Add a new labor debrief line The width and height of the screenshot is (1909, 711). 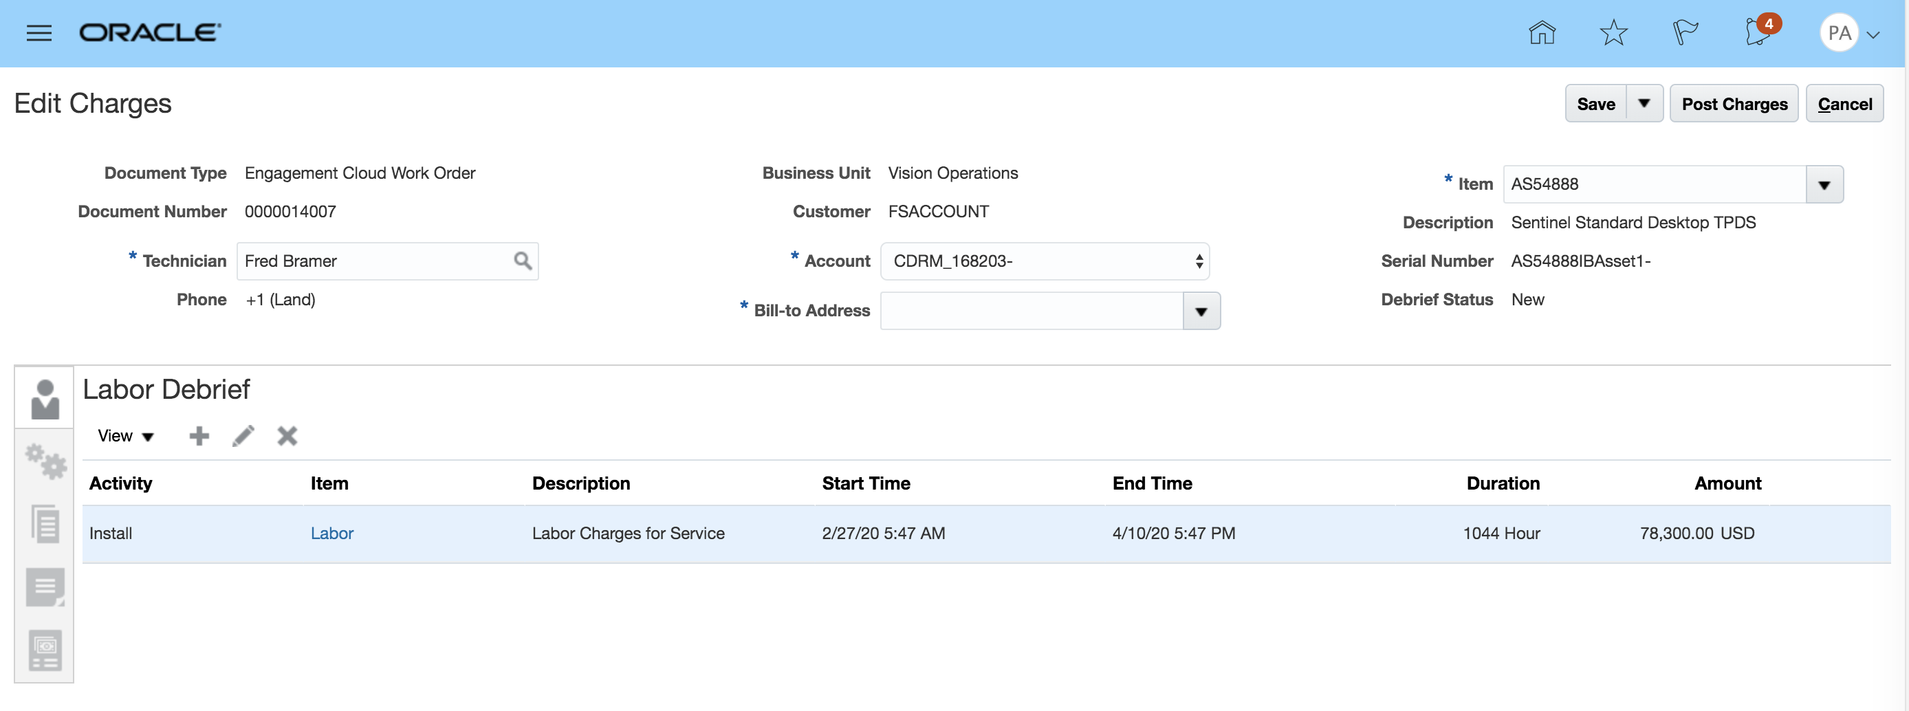click(x=199, y=436)
